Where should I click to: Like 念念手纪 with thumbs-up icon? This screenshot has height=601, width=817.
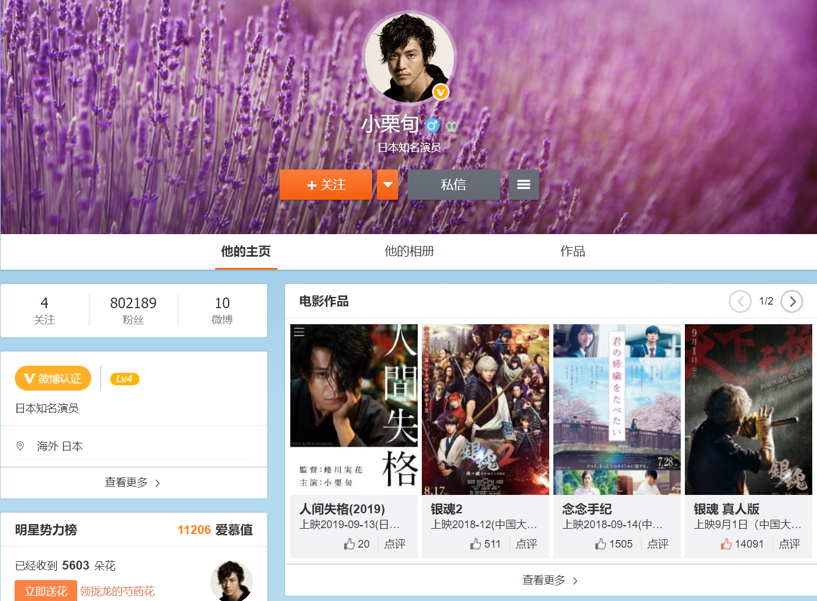coord(601,544)
